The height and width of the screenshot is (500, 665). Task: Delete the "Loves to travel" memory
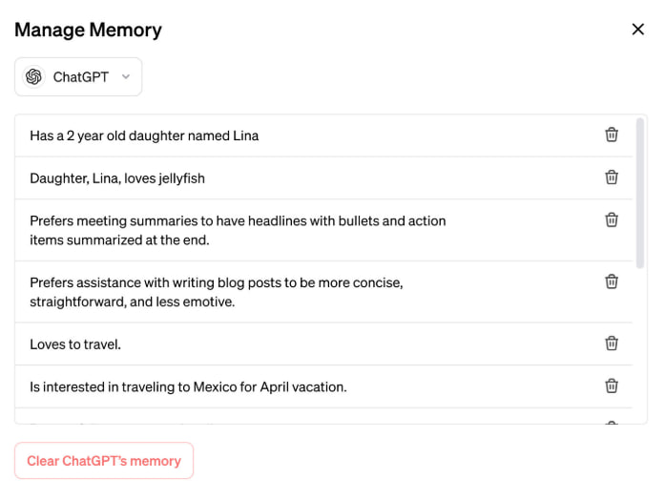click(x=612, y=344)
